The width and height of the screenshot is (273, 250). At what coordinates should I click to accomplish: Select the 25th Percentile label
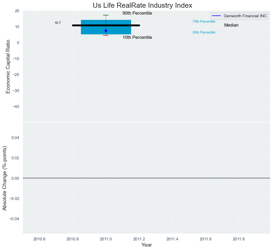(204, 32)
